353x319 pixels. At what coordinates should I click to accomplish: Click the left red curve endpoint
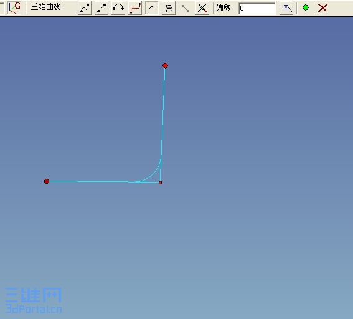click(x=47, y=181)
